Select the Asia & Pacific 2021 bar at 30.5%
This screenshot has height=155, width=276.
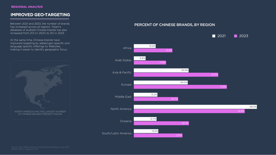point(161,70)
